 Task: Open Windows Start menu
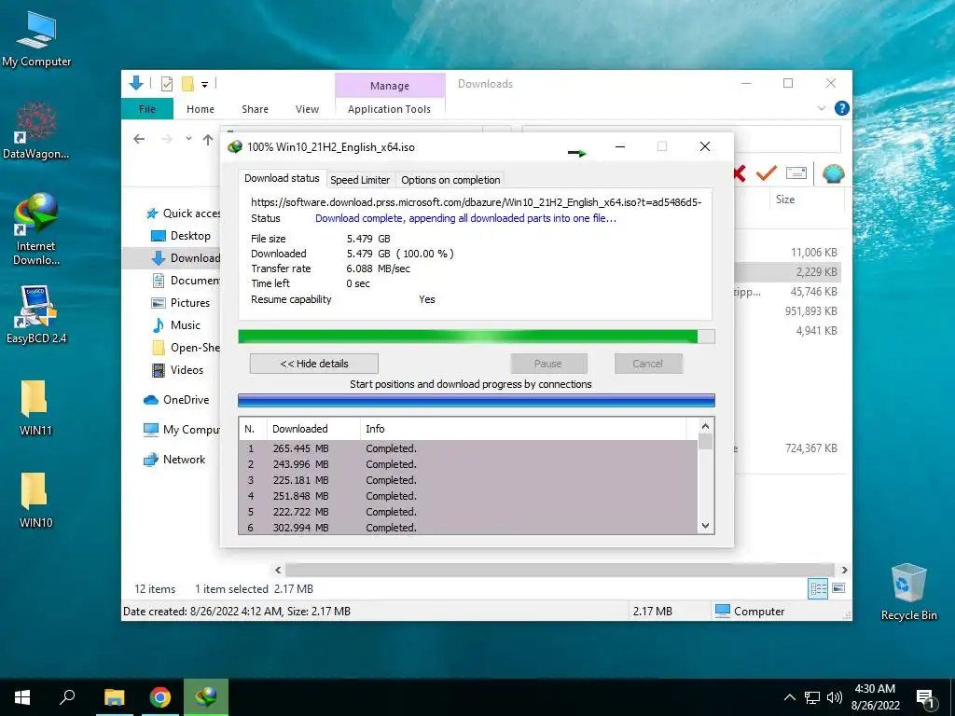point(22,697)
